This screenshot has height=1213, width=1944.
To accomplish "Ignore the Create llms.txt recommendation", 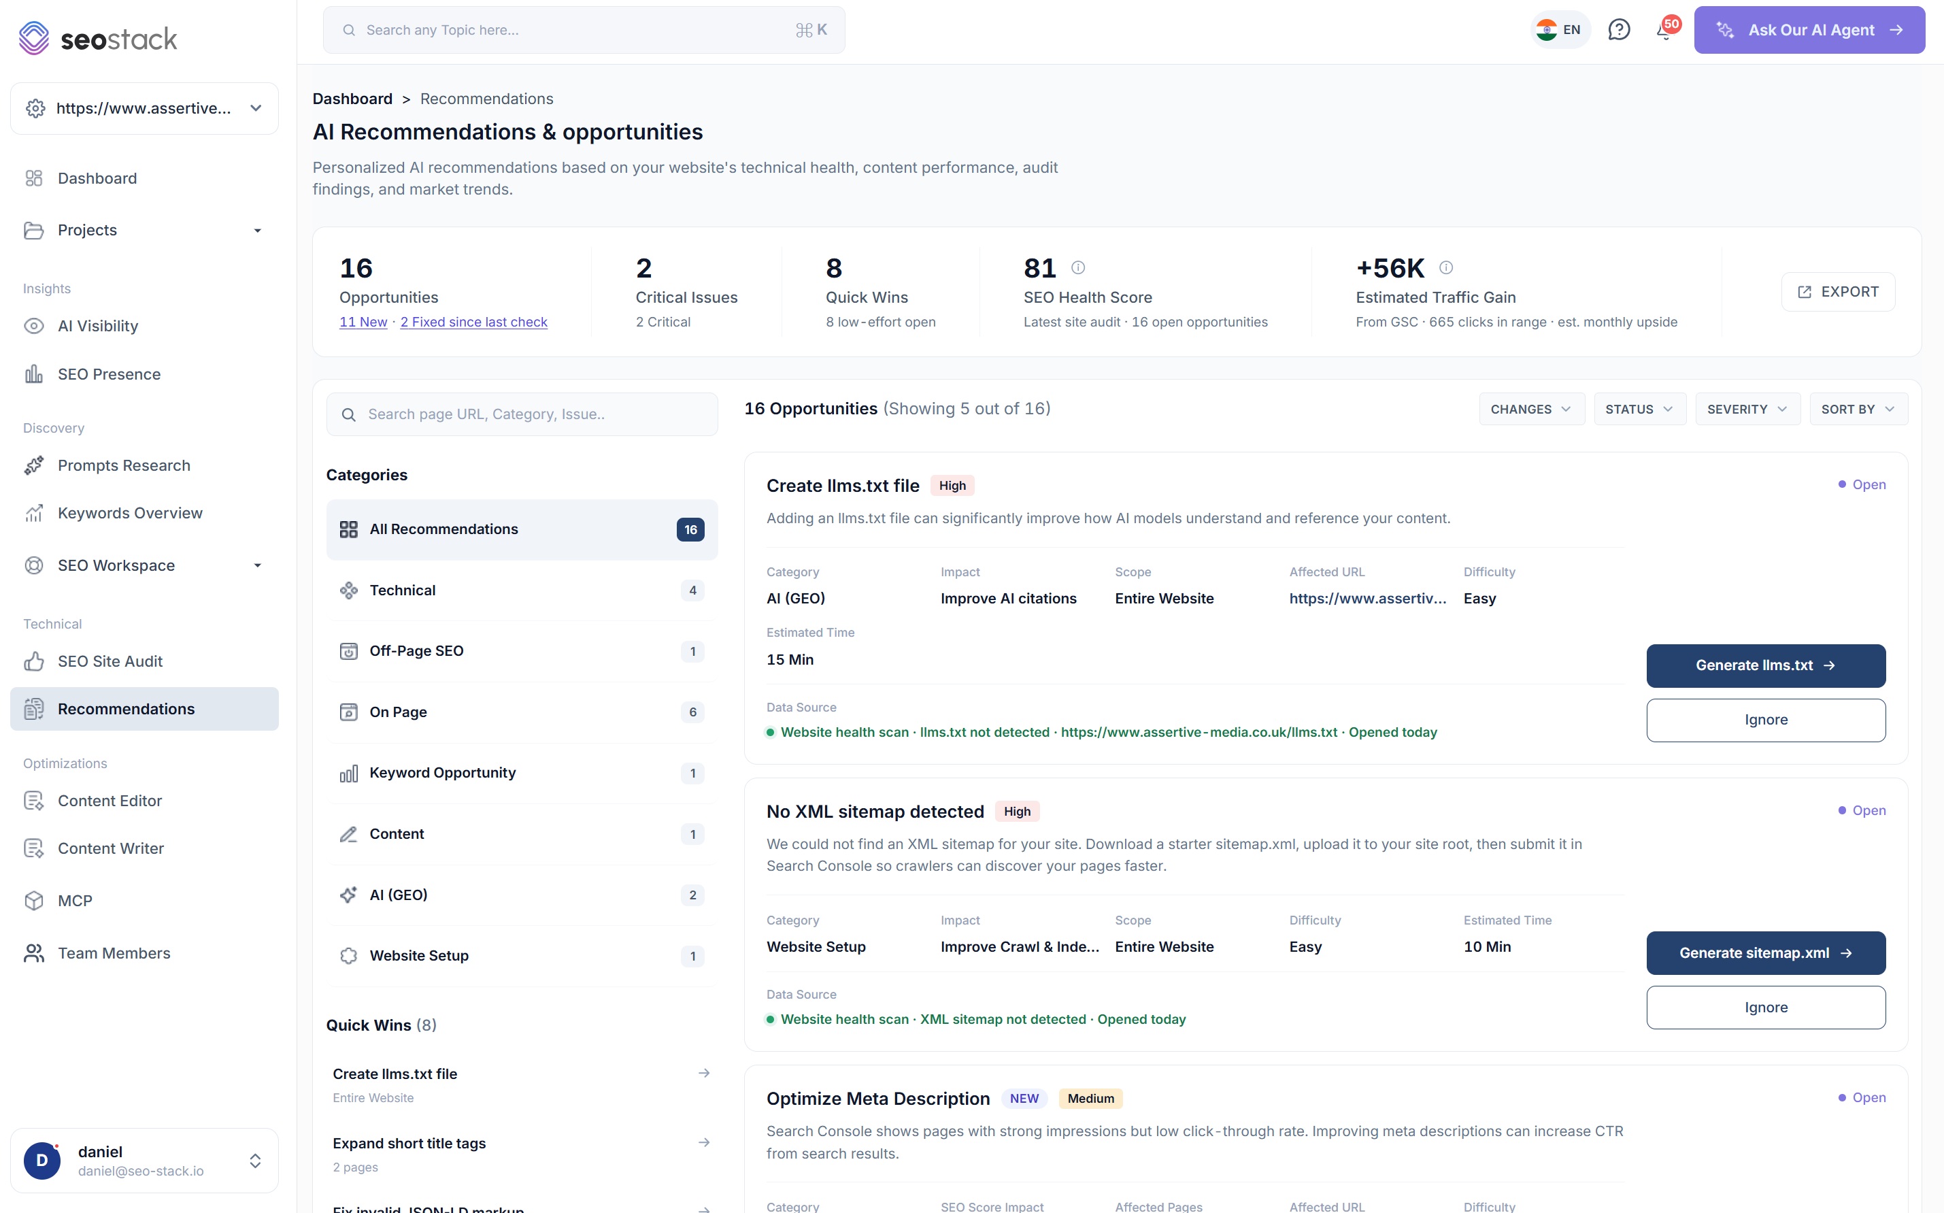I will click(1765, 720).
